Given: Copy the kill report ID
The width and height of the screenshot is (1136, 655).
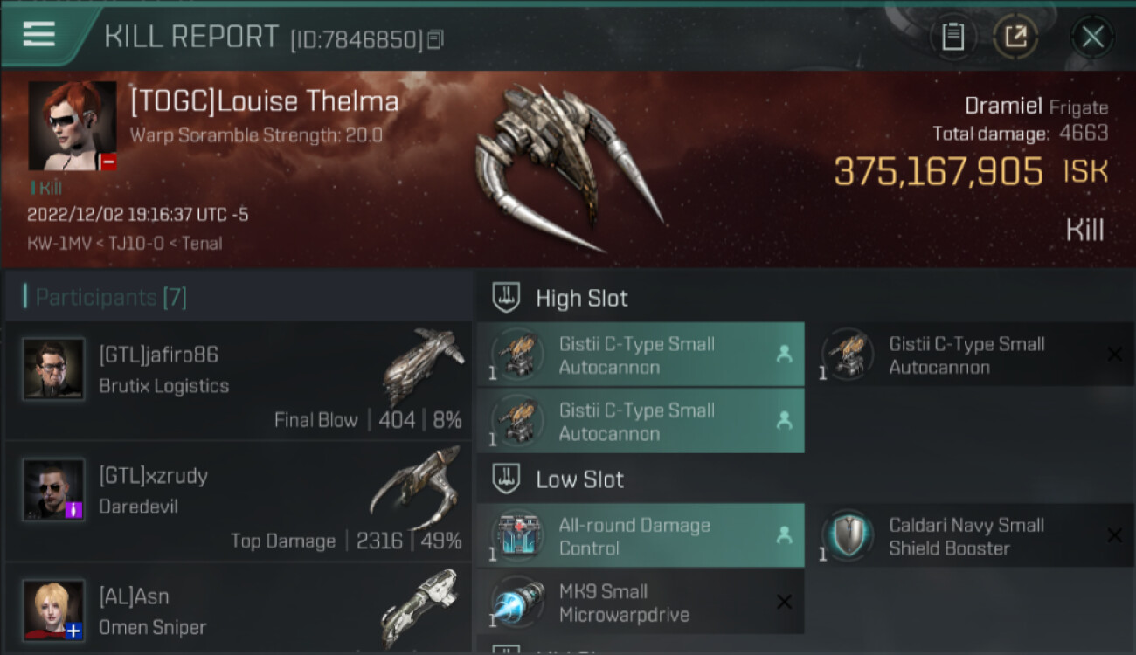Looking at the screenshot, I should tap(436, 39).
